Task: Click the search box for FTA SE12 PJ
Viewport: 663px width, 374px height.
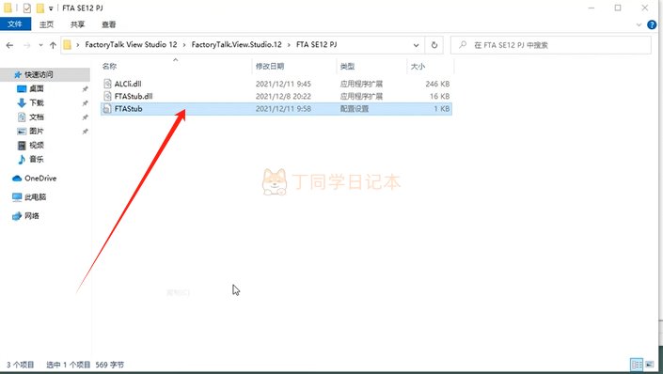Action: pos(550,45)
